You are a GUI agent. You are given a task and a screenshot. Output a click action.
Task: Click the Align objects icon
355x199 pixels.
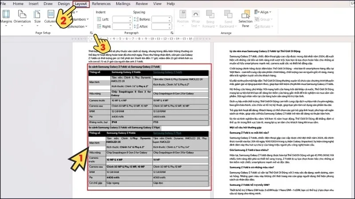257,12
